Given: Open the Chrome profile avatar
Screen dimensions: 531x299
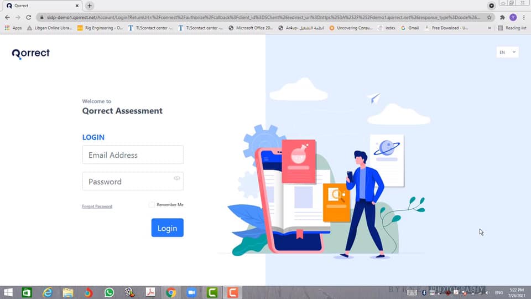Looking at the screenshot, I should [513, 17].
